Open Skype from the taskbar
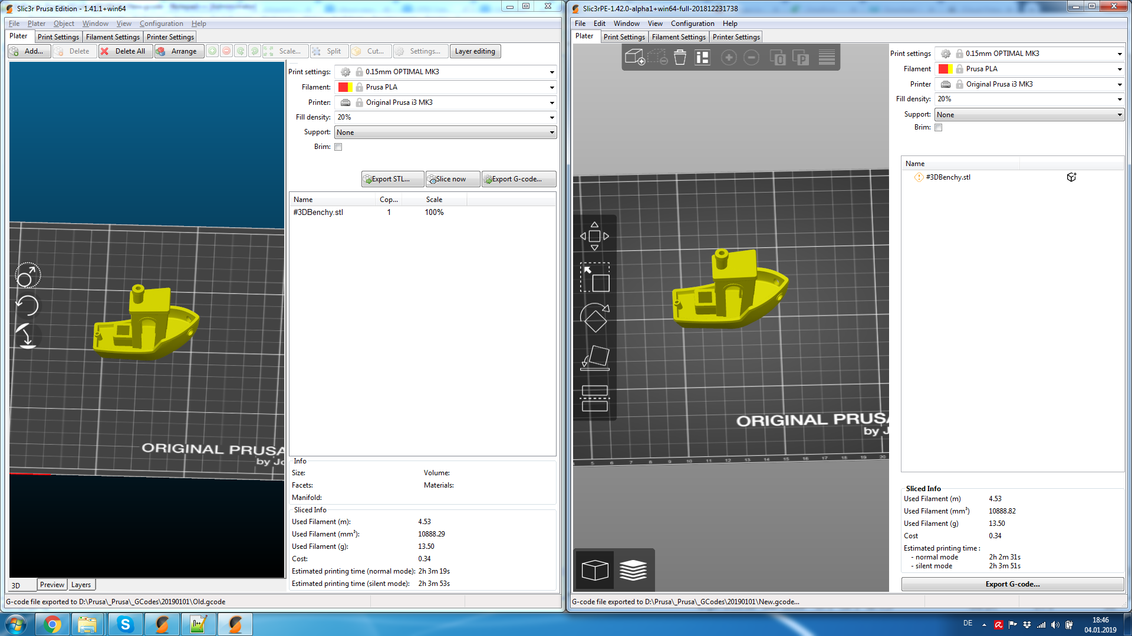This screenshot has width=1132, height=636. click(x=126, y=624)
